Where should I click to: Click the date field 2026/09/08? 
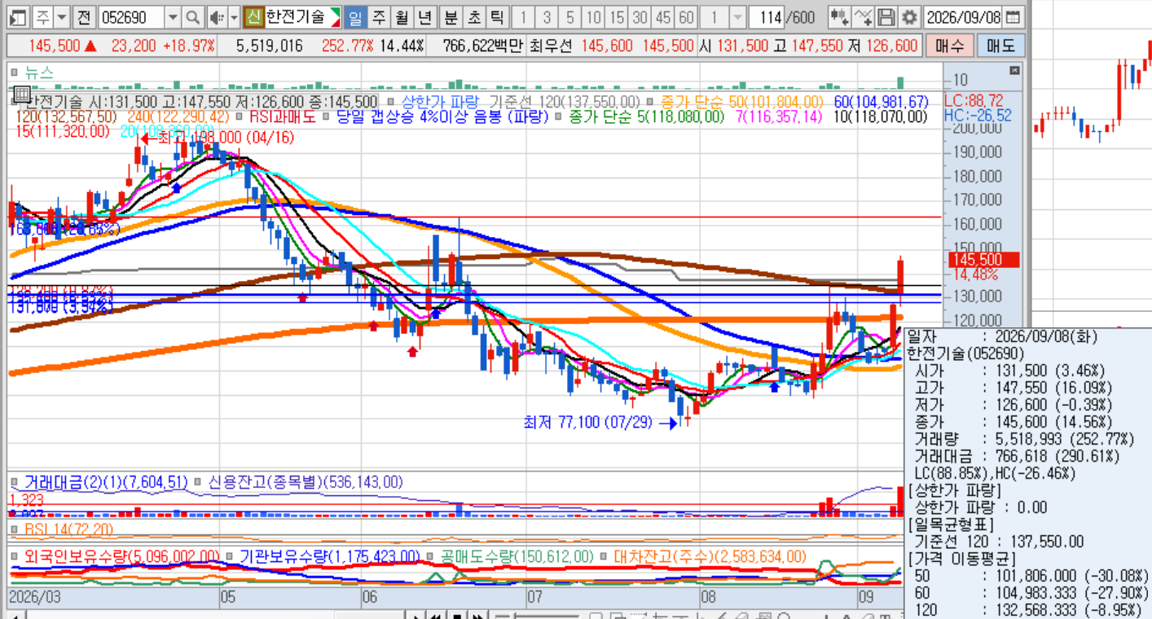pyautogui.click(x=963, y=16)
